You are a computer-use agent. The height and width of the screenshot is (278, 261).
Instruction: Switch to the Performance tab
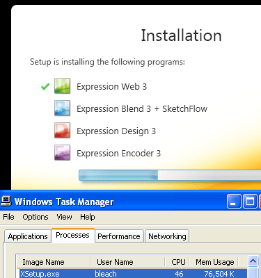coord(119,236)
